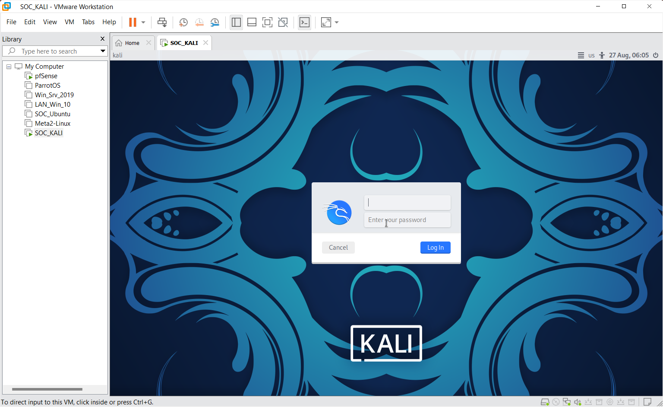Open the library search dropdown arrow
663x407 pixels.
(x=103, y=51)
